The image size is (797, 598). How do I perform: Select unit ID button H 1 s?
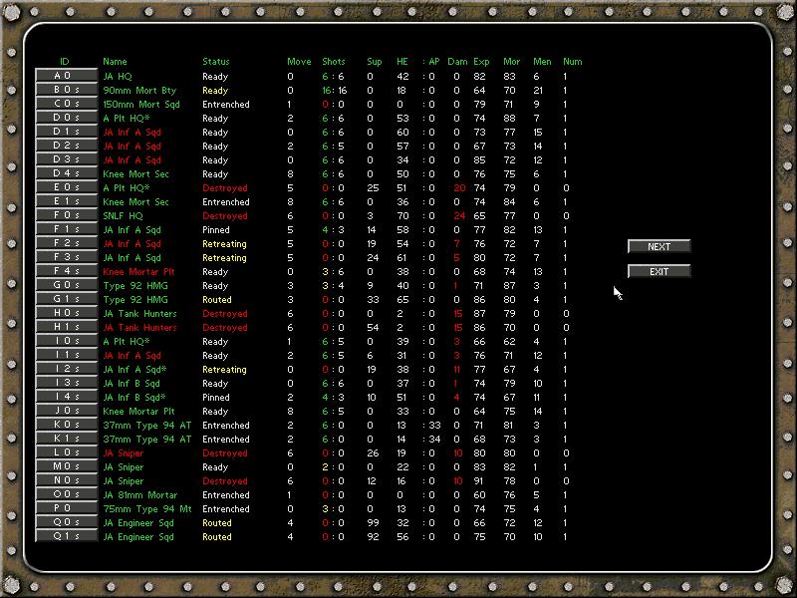click(x=66, y=327)
